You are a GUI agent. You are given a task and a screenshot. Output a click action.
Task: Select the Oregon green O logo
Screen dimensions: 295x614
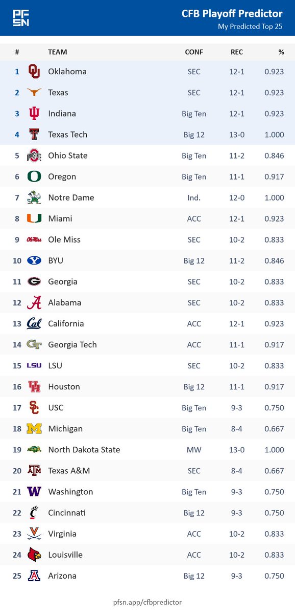pyautogui.click(x=34, y=177)
